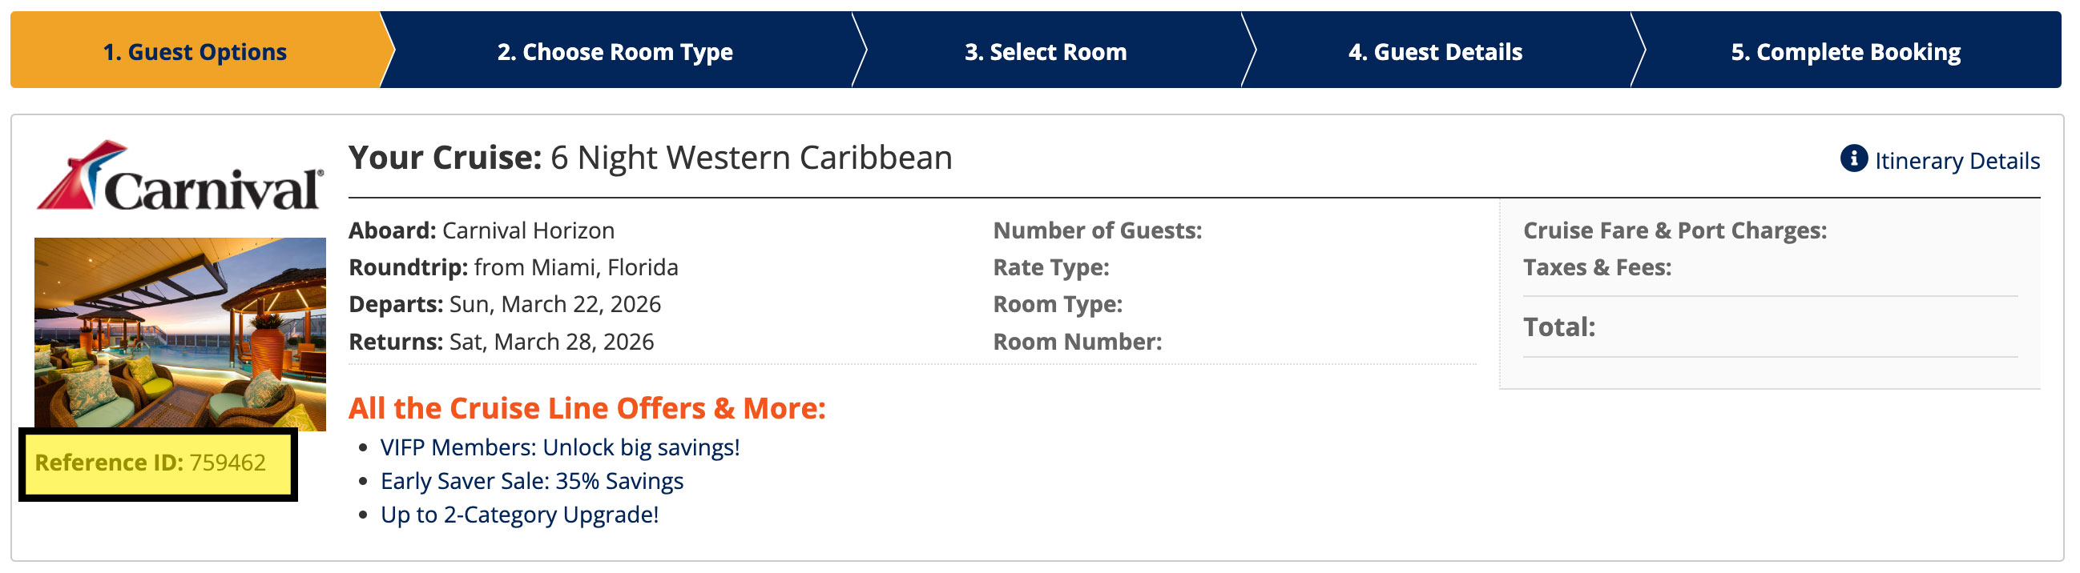
Task: Click the Itinerary Details info icon
Action: click(x=1853, y=159)
